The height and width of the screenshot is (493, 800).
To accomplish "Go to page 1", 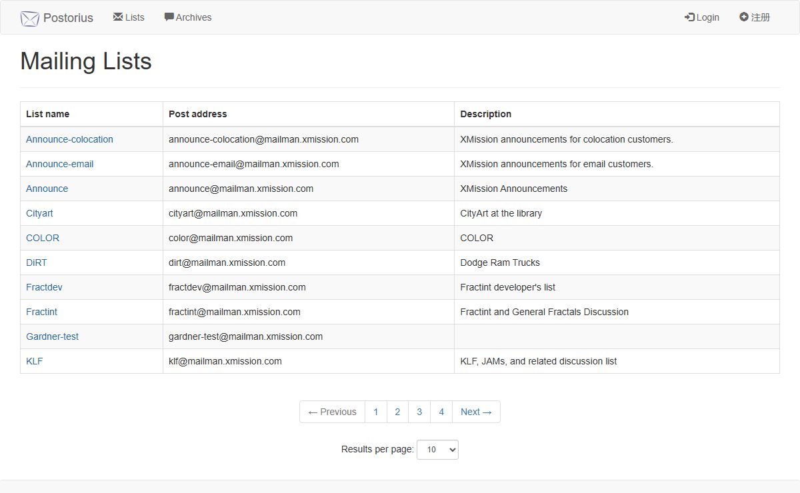I will (376, 412).
